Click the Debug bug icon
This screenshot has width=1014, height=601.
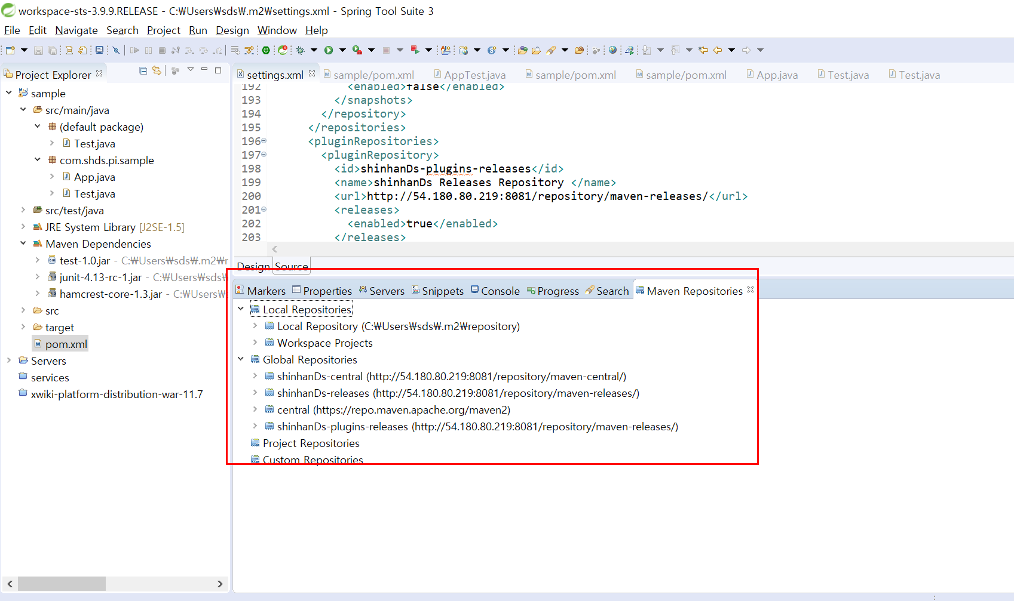pos(299,50)
